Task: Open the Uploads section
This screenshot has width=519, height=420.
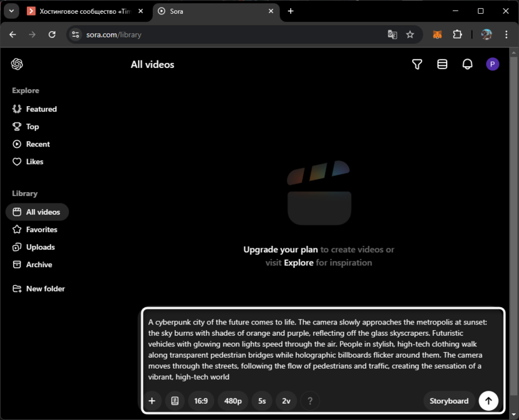Action: [34, 247]
